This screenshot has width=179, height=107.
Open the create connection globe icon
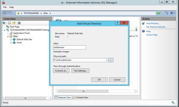coord(4,23)
